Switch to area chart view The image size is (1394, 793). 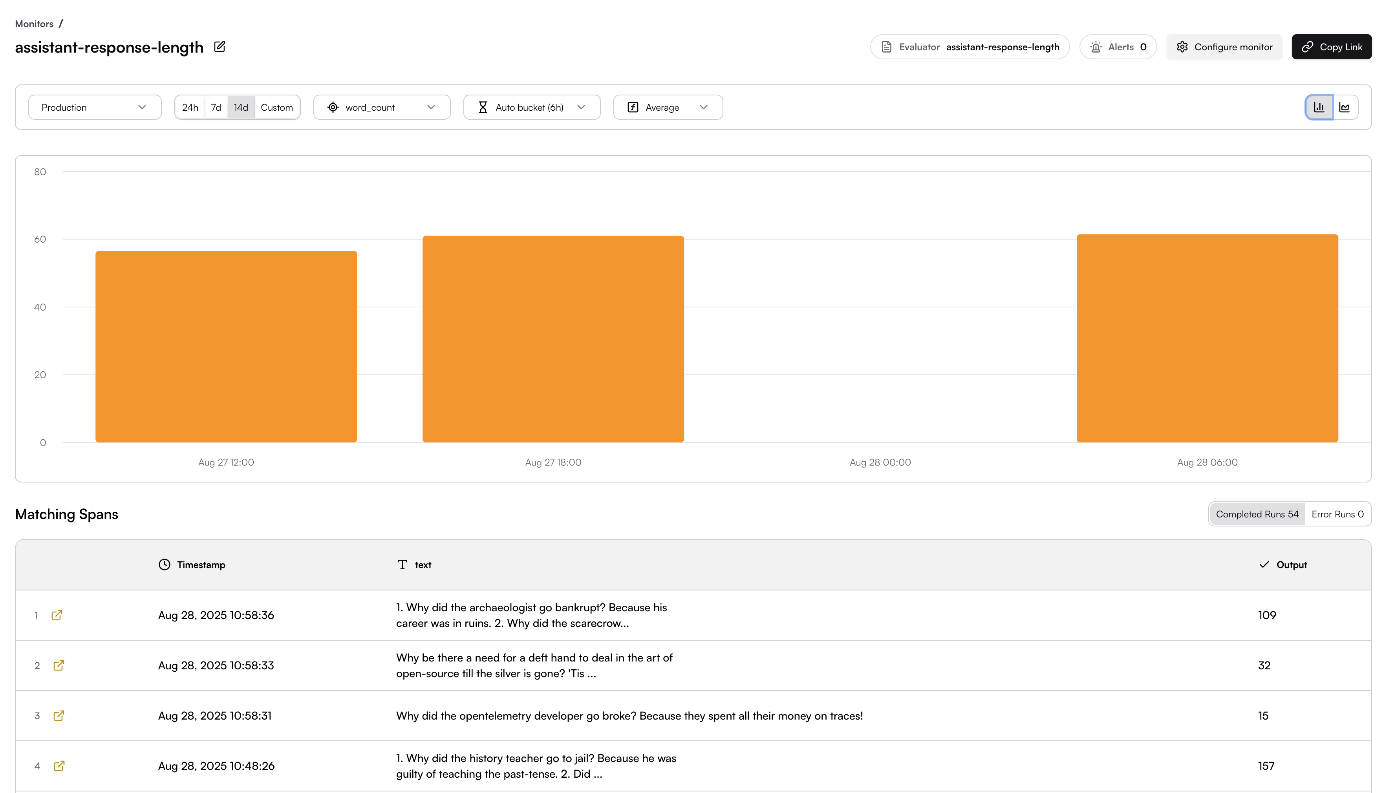click(x=1345, y=107)
